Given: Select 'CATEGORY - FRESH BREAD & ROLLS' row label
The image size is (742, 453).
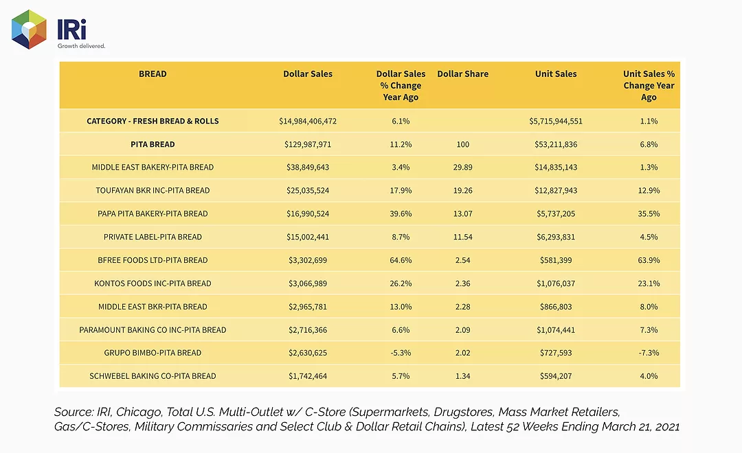Looking at the screenshot, I should [x=153, y=121].
